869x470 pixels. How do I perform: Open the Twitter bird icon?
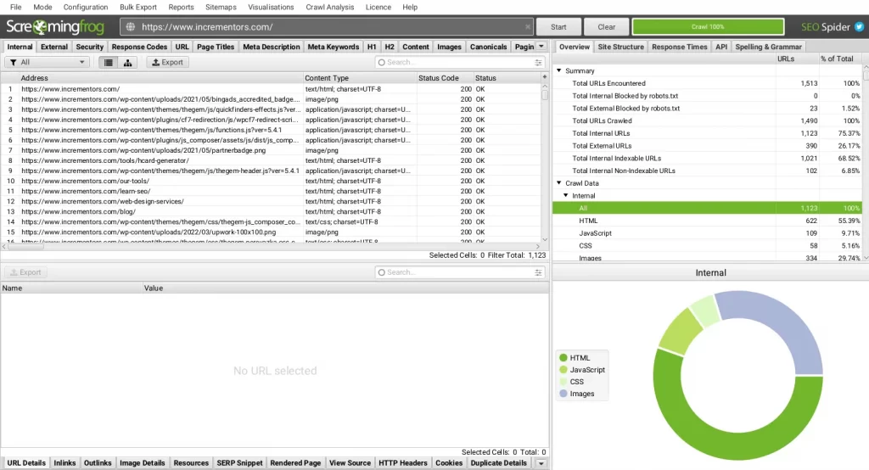859,26
